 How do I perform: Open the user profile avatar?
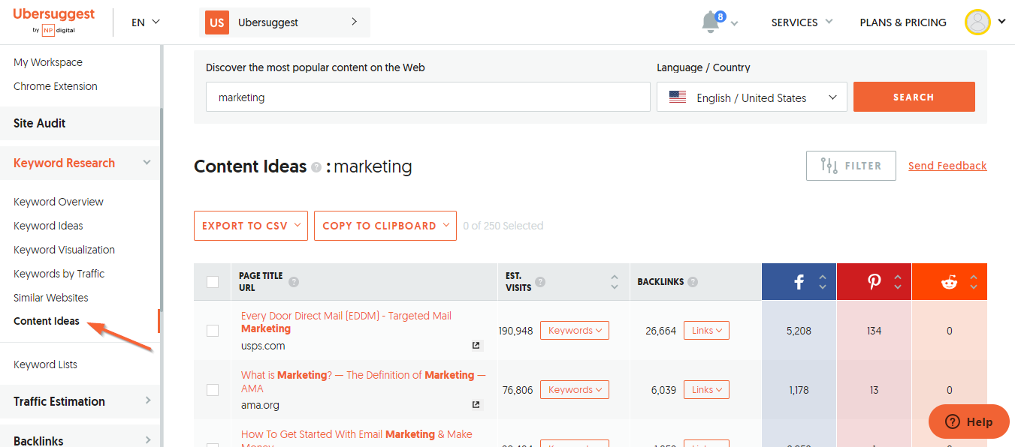(977, 22)
